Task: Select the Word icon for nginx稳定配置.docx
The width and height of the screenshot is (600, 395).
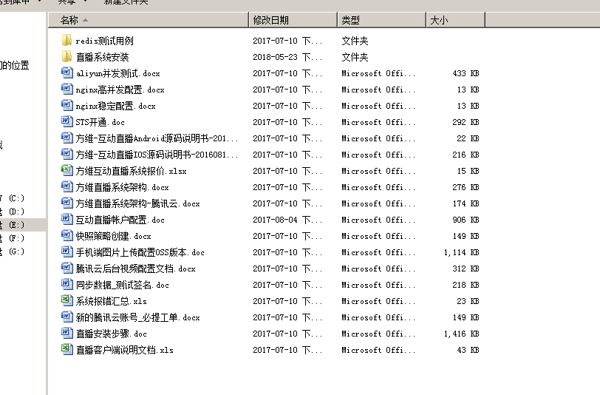Action: tap(67, 105)
